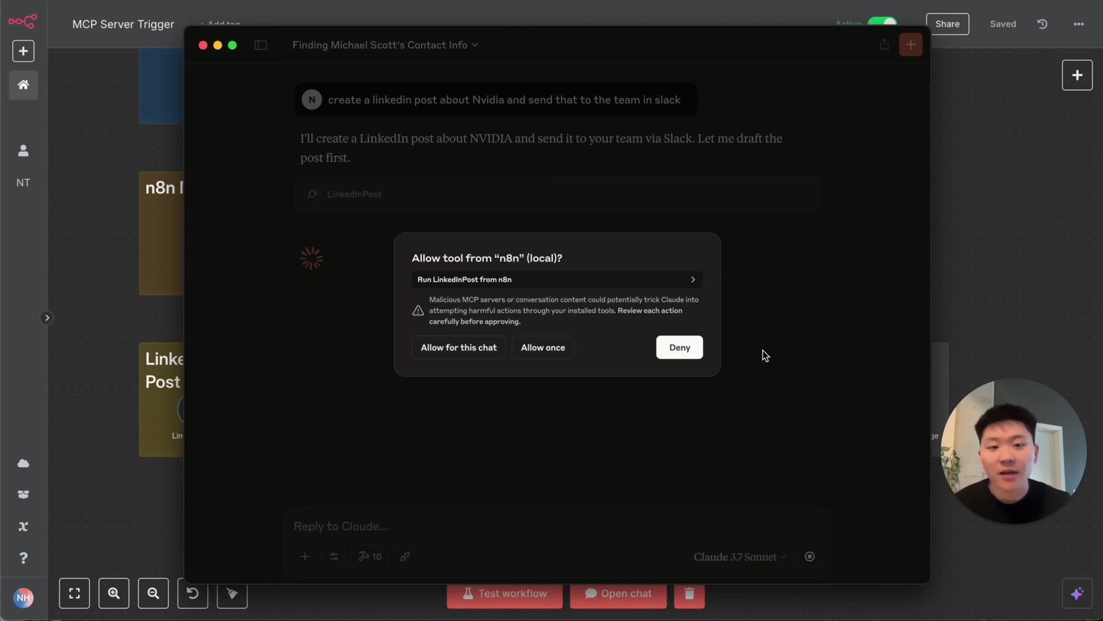Click the red trash delete button
The width and height of the screenshot is (1103, 621).
coord(689,594)
